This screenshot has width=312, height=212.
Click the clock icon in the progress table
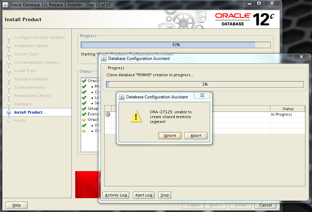108,114
